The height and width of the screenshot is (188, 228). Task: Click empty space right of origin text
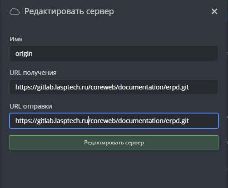pos(124,54)
